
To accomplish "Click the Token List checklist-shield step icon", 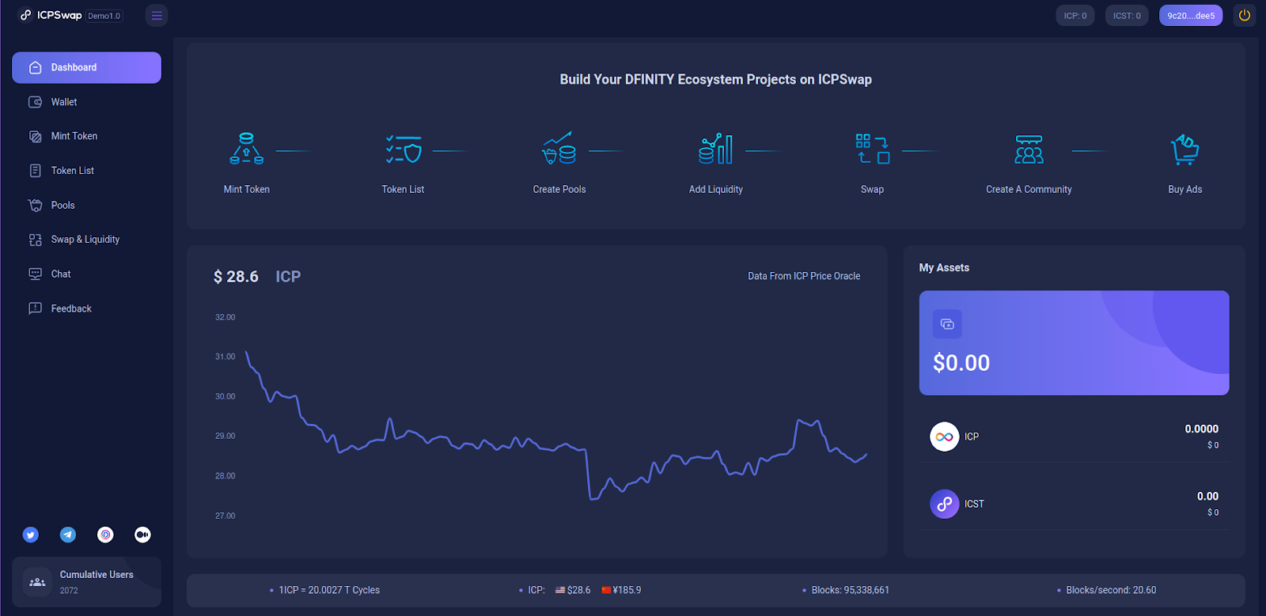I will 404,149.
